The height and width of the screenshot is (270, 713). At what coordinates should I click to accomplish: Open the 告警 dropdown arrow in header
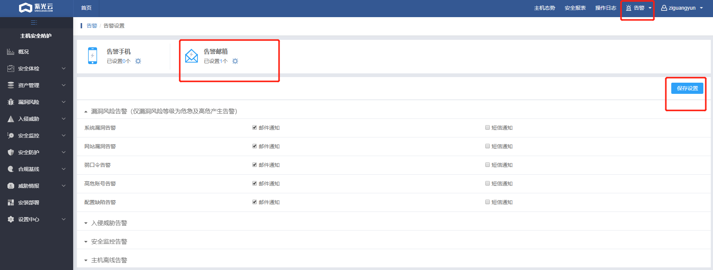650,8
